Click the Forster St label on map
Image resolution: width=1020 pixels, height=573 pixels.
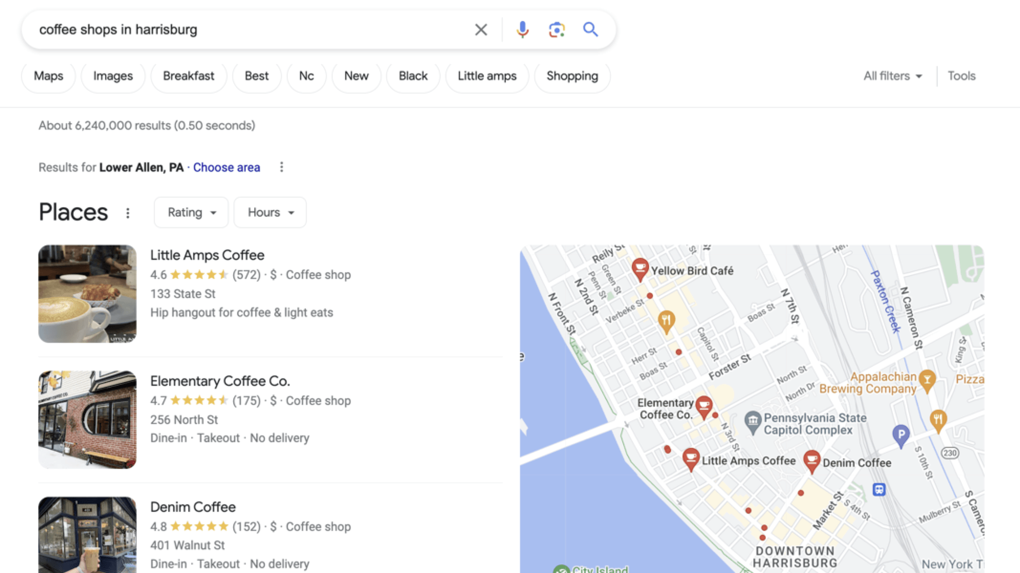tap(730, 367)
